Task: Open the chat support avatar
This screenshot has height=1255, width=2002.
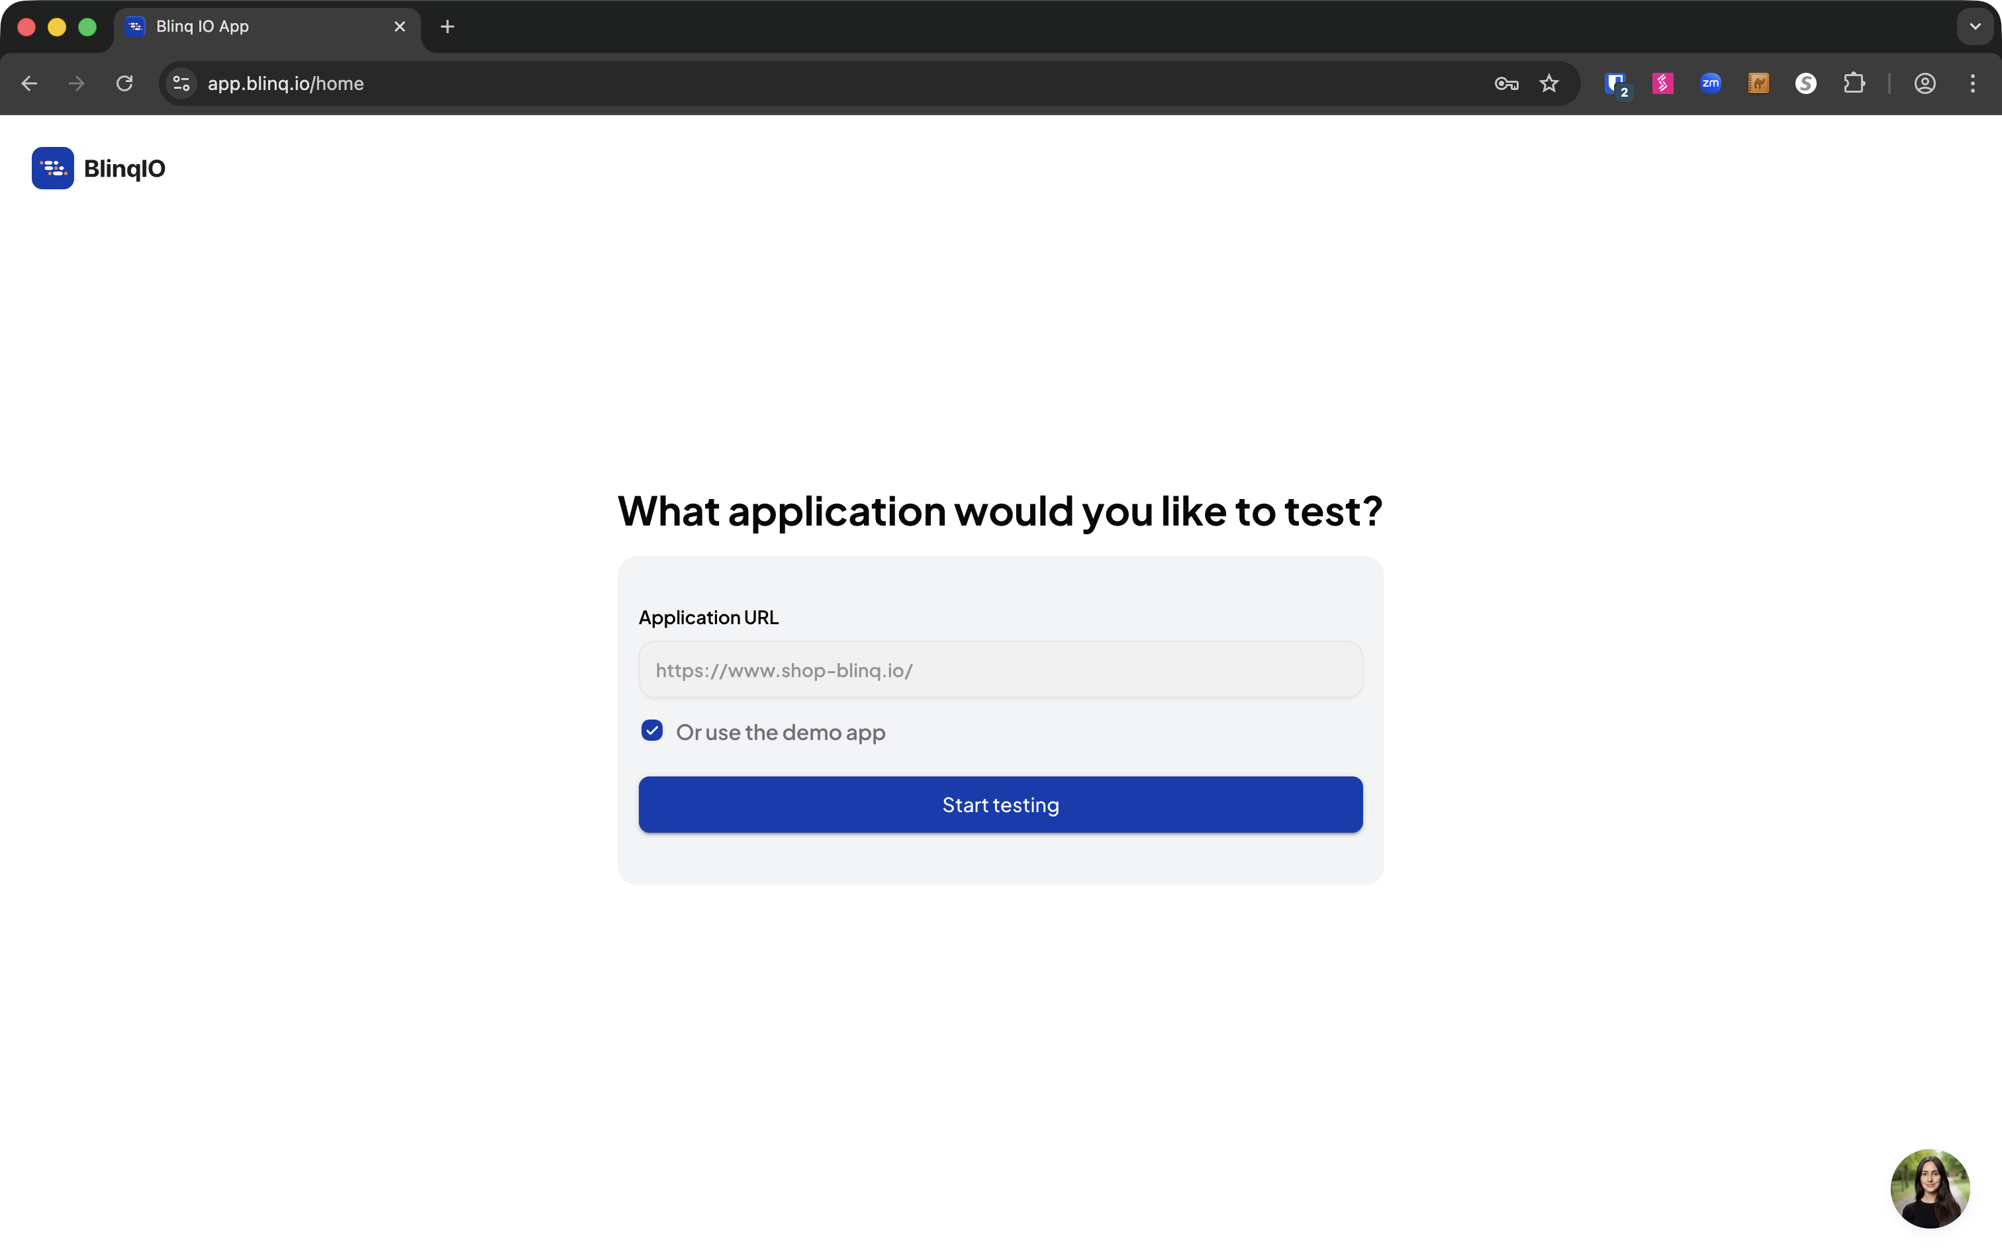Action: (x=1929, y=1187)
